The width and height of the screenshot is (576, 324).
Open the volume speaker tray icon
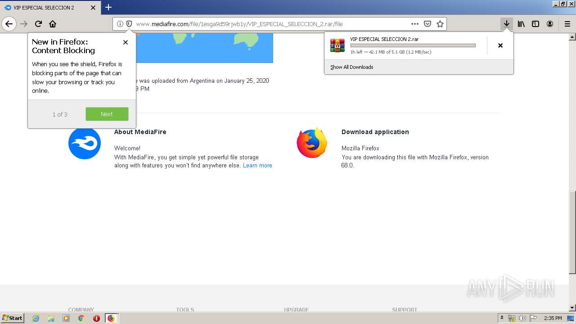point(522,318)
